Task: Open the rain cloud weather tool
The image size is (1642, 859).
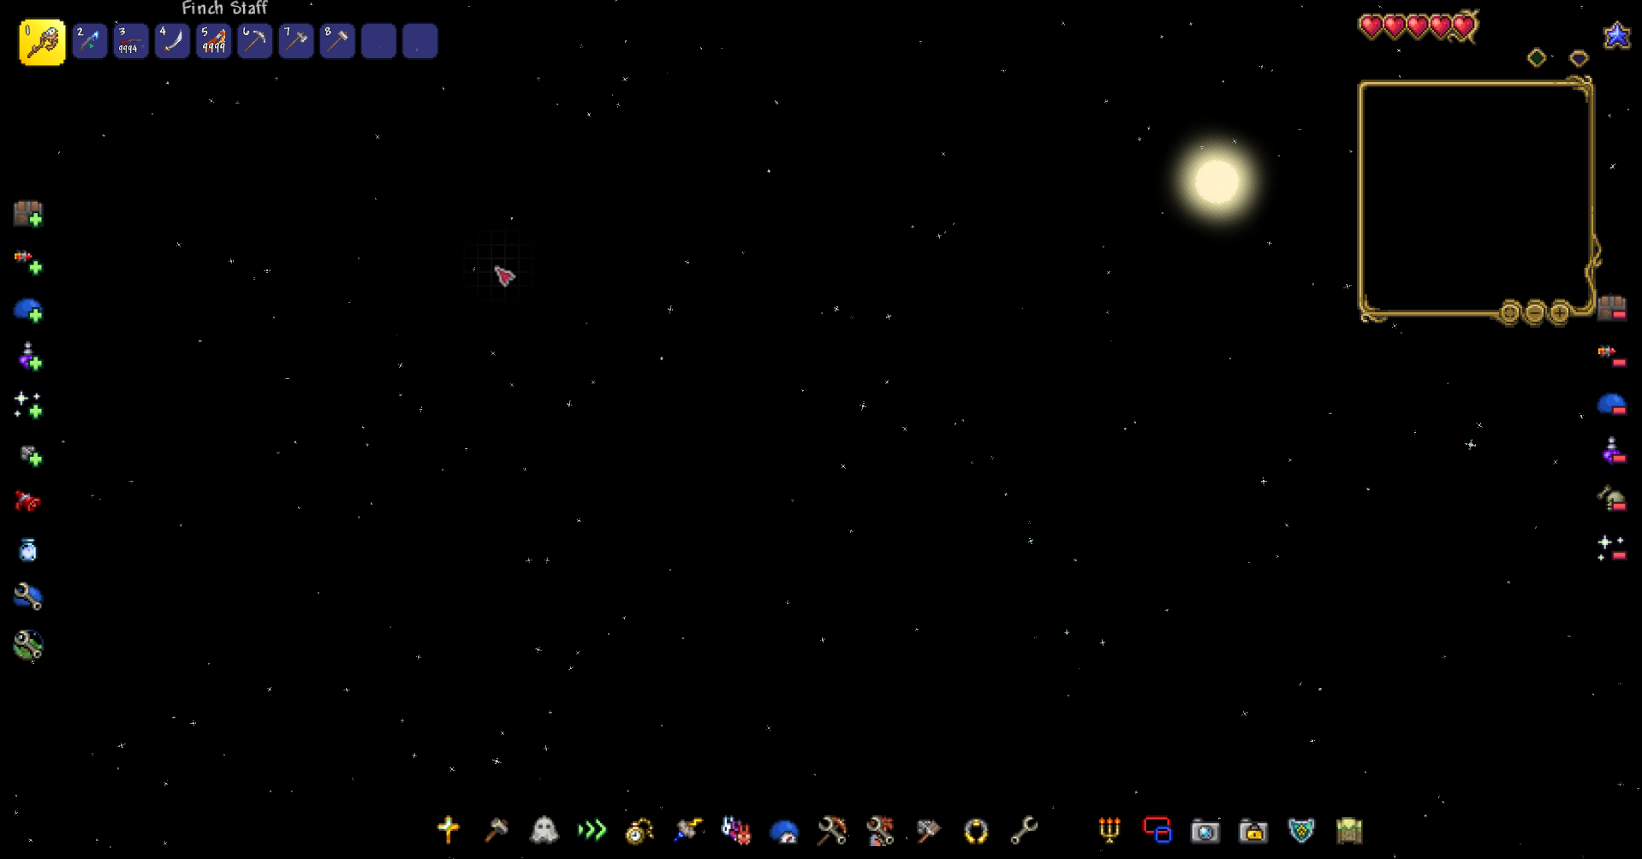Action: tap(783, 829)
